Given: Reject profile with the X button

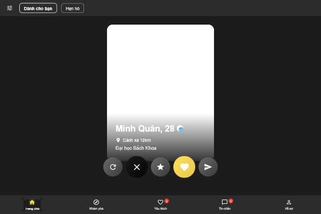Looking at the screenshot, I should pyautogui.click(x=137, y=167).
